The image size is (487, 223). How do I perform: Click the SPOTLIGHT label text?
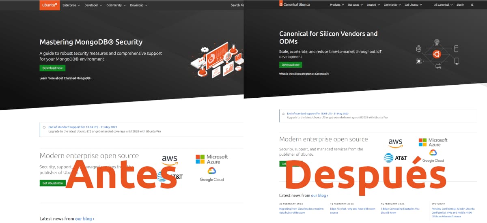(438, 204)
